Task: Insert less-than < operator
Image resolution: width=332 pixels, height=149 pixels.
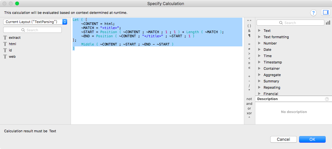Action: click(249, 58)
